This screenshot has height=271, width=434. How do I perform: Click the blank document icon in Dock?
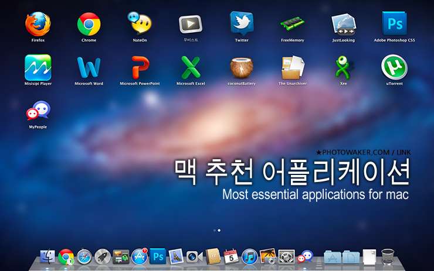coord(369,257)
